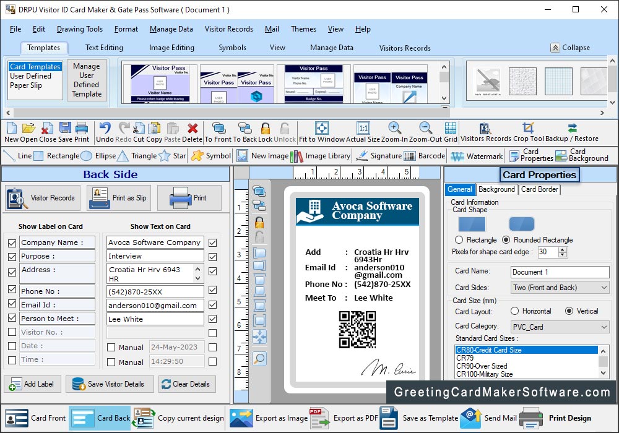The image size is (619, 433).
Task: Insert a Barcode
Action: [x=425, y=156]
